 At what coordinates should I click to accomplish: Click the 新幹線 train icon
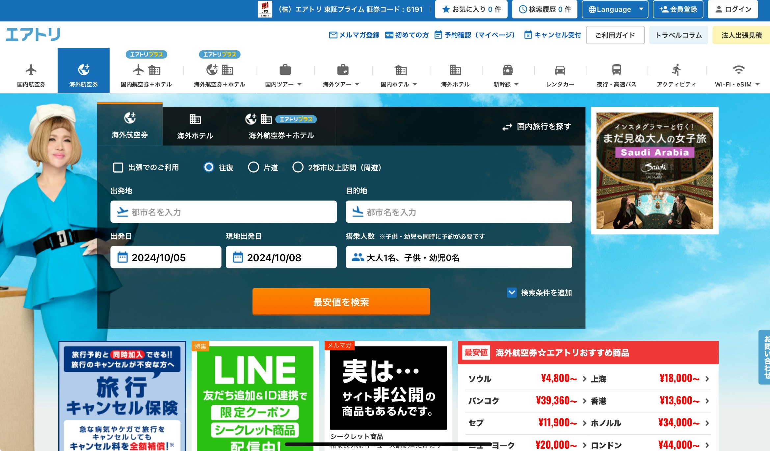[508, 70]
